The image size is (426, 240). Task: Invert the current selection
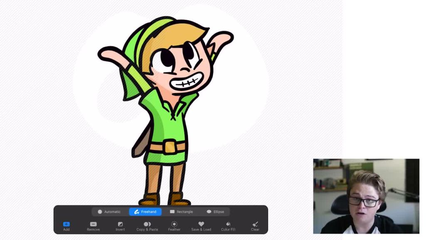pyautogui.click(x=120, y=226)
